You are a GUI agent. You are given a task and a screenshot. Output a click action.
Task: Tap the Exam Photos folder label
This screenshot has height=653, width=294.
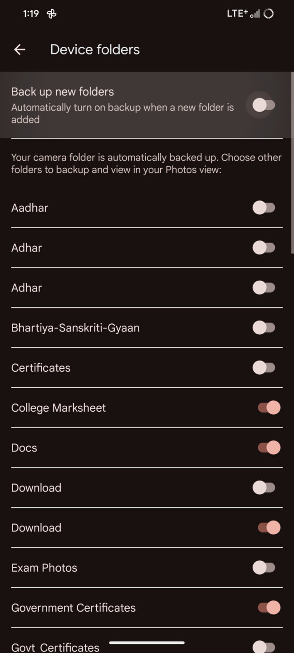(44, 568)
